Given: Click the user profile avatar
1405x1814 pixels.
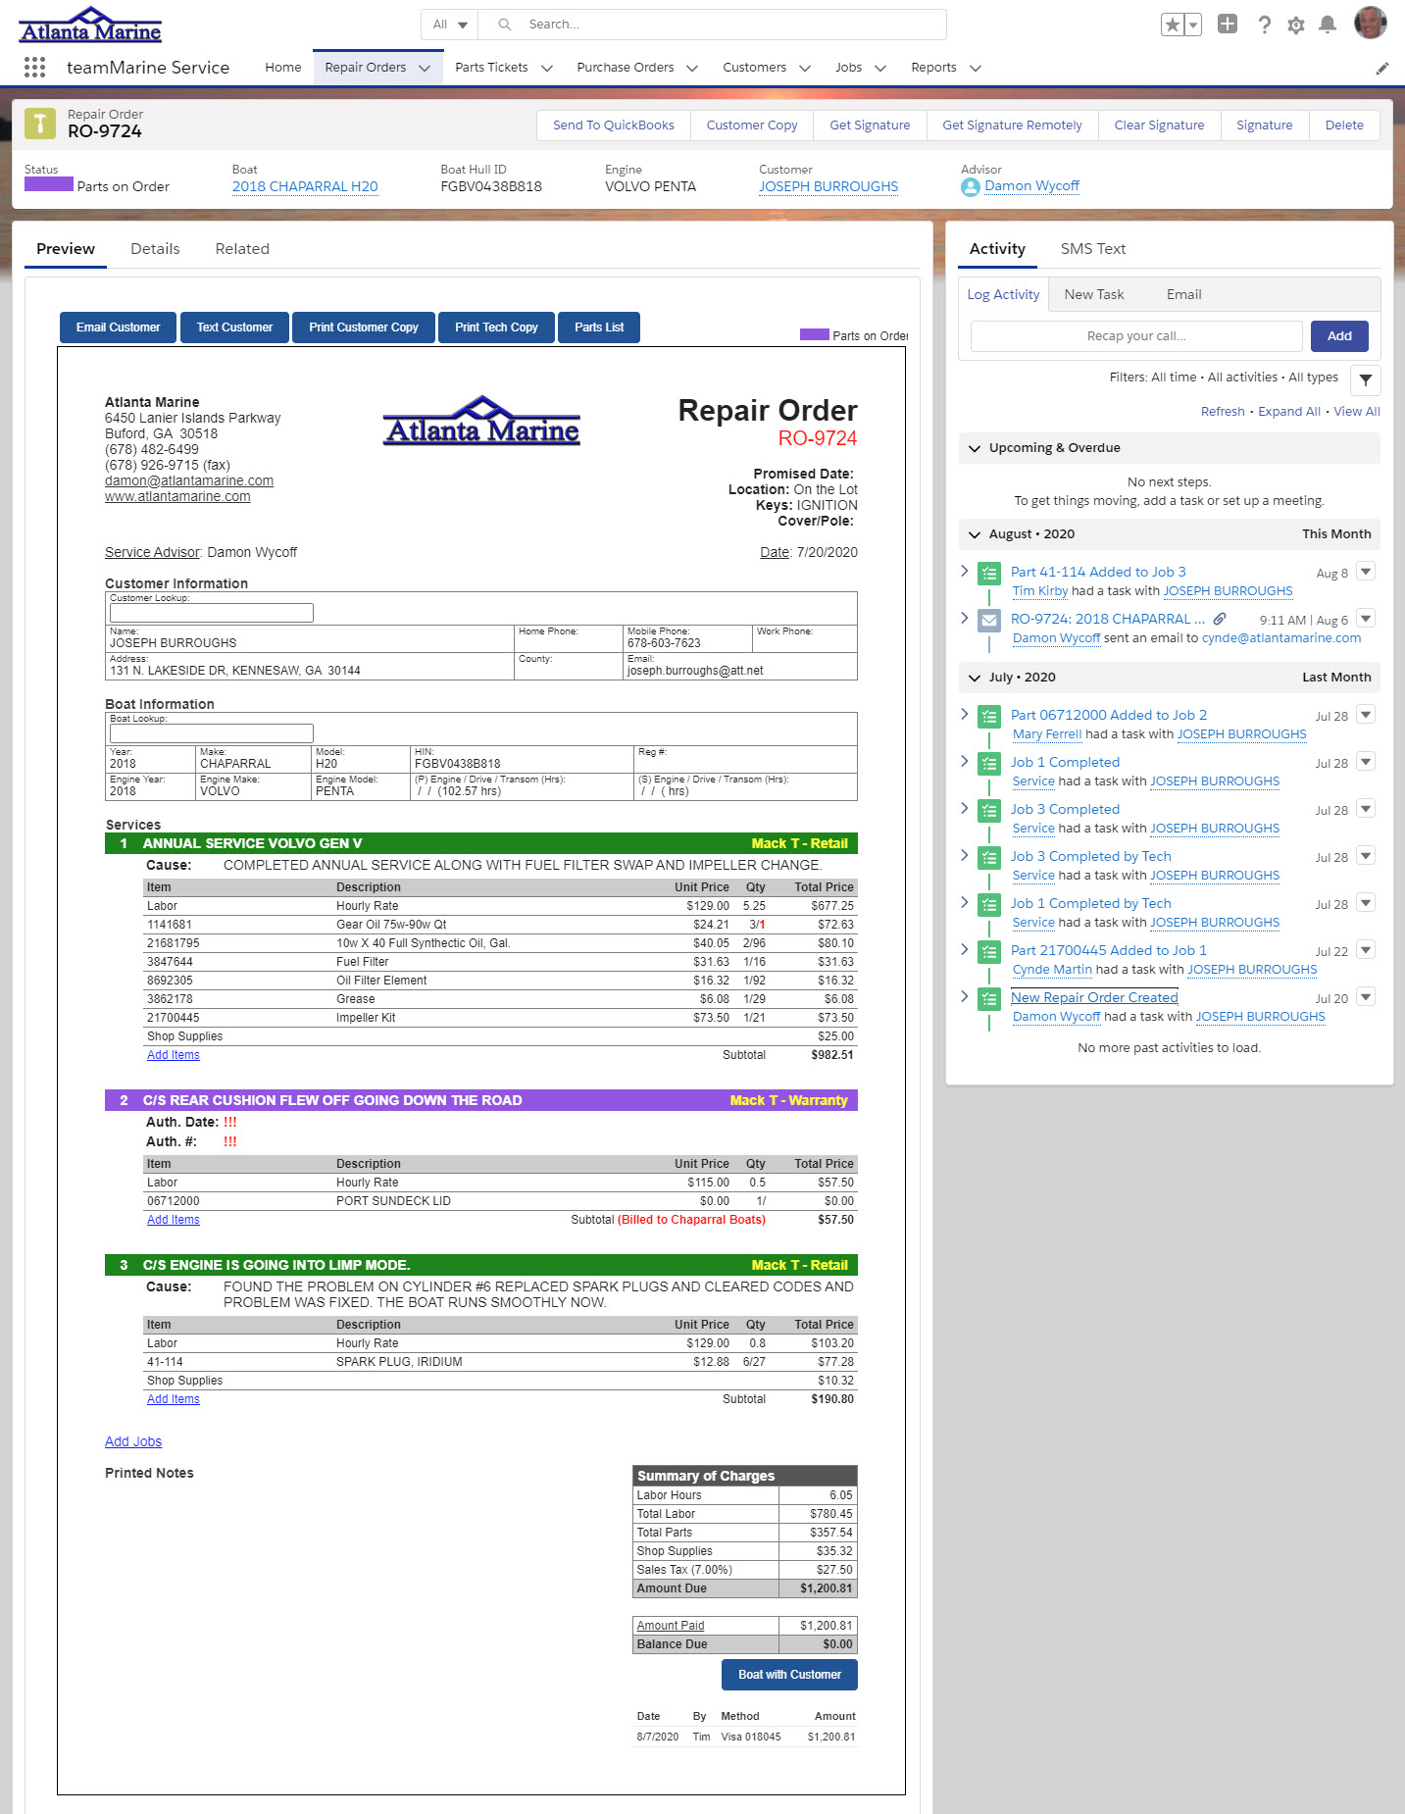Looking at the screenshot, I should [x=1371, y=23].
